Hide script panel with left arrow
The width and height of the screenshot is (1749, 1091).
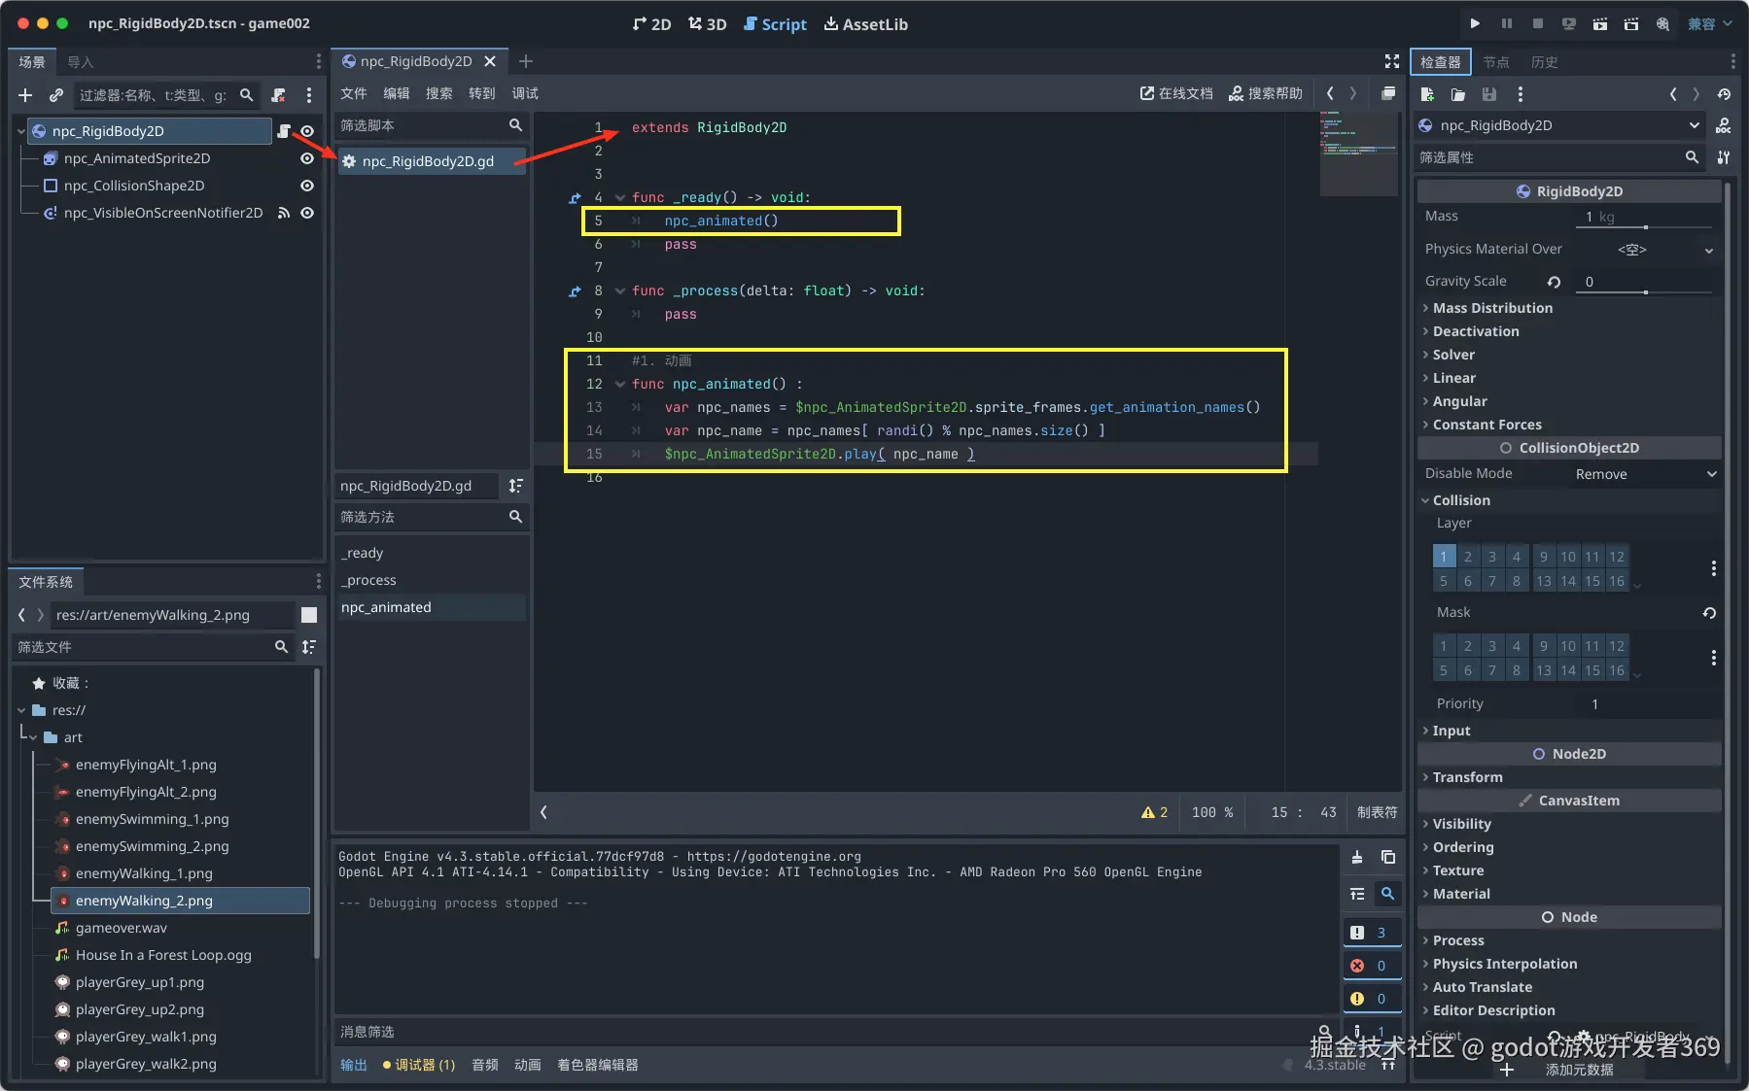click(x=543, y=812)
